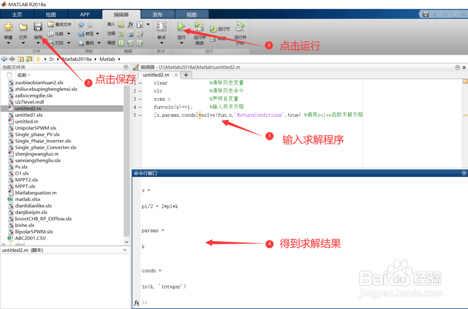This screenshot has height=309, width=468.
Task: Click the navigate back arrow in the ribbon
Action: [x=81, y=24]
